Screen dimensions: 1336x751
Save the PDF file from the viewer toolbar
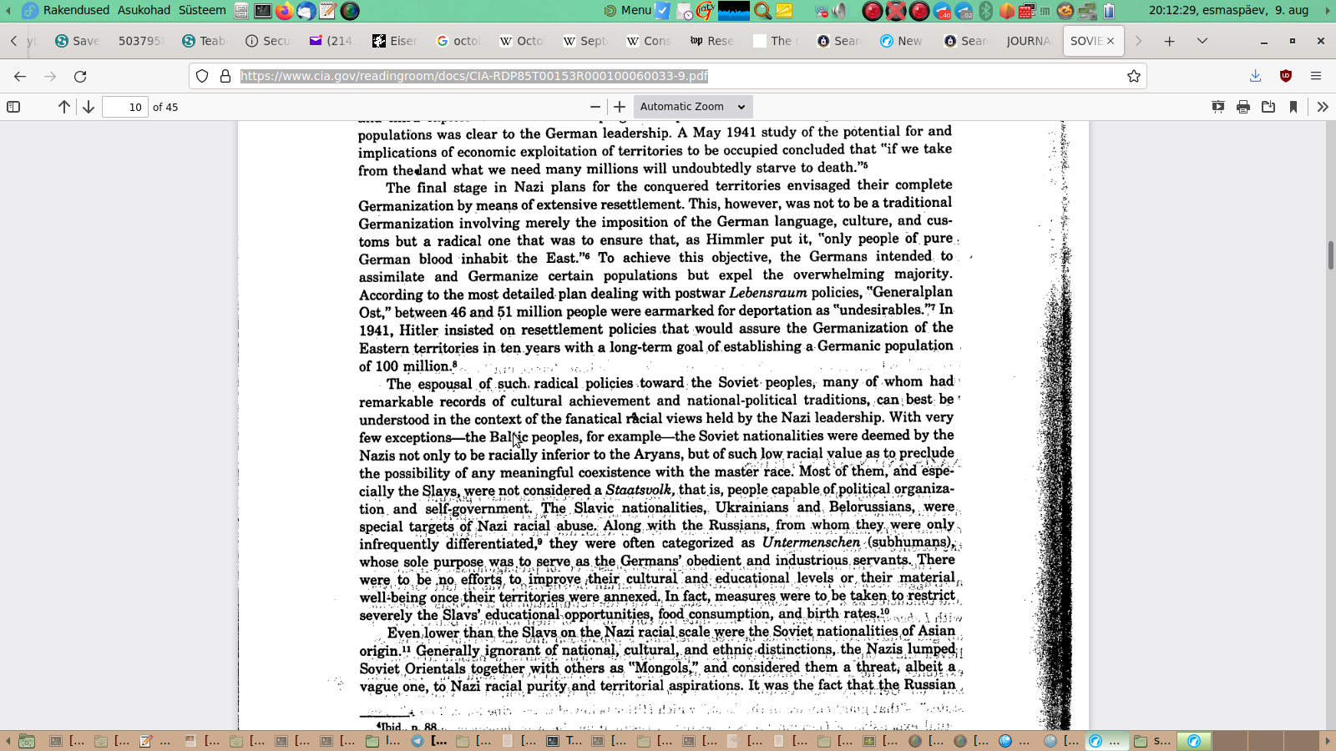click(1268, 107)
